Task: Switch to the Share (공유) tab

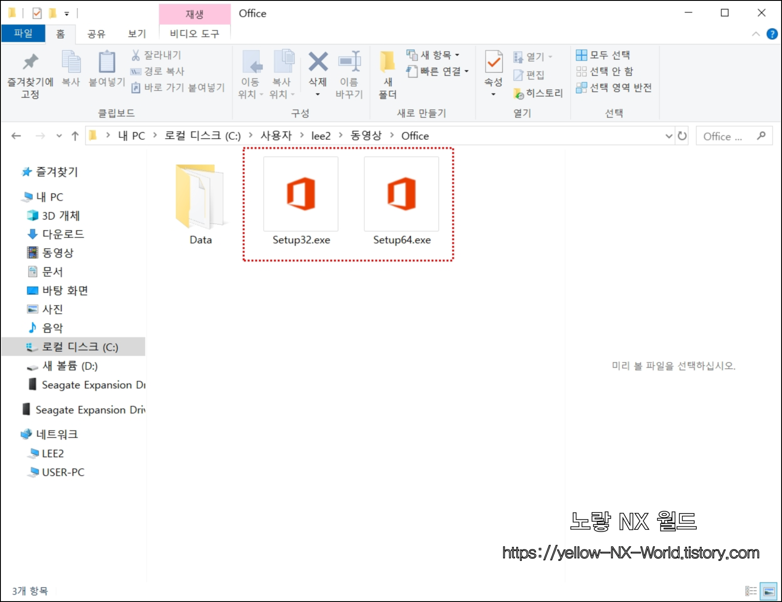Action: (x=96, y=33)
